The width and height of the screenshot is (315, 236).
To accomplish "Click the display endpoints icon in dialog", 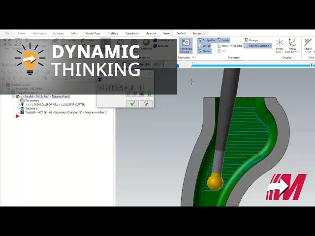I will 126,88.
